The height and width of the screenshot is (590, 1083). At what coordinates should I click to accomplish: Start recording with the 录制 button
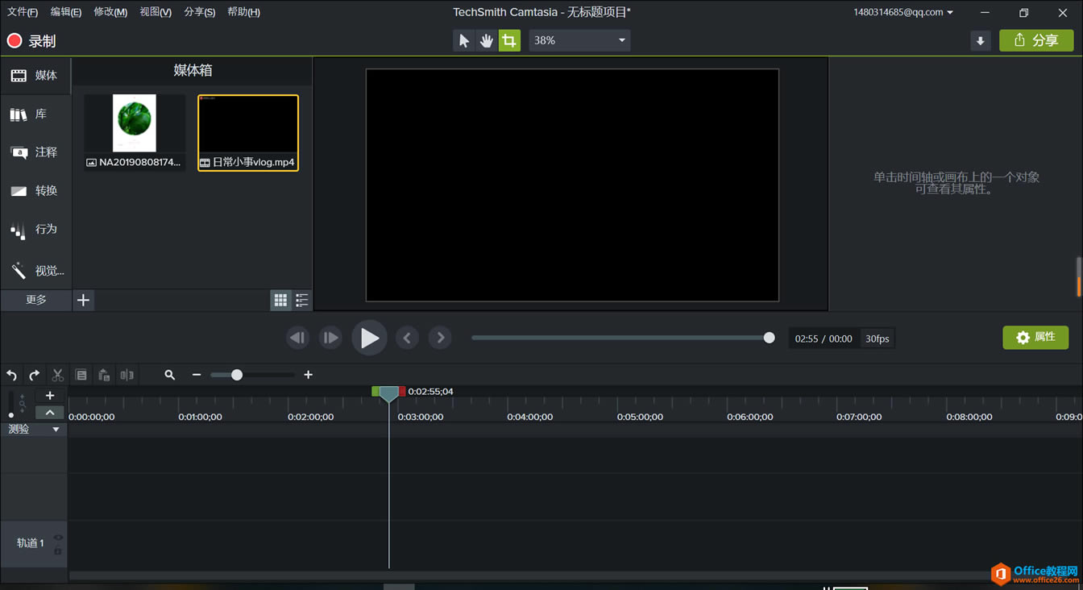tap(31, 41)
